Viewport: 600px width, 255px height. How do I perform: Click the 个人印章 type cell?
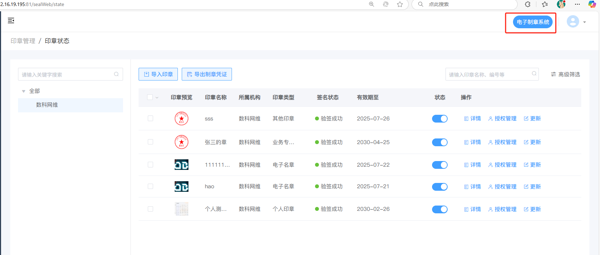pyautogui.click(x=283, y=209)
